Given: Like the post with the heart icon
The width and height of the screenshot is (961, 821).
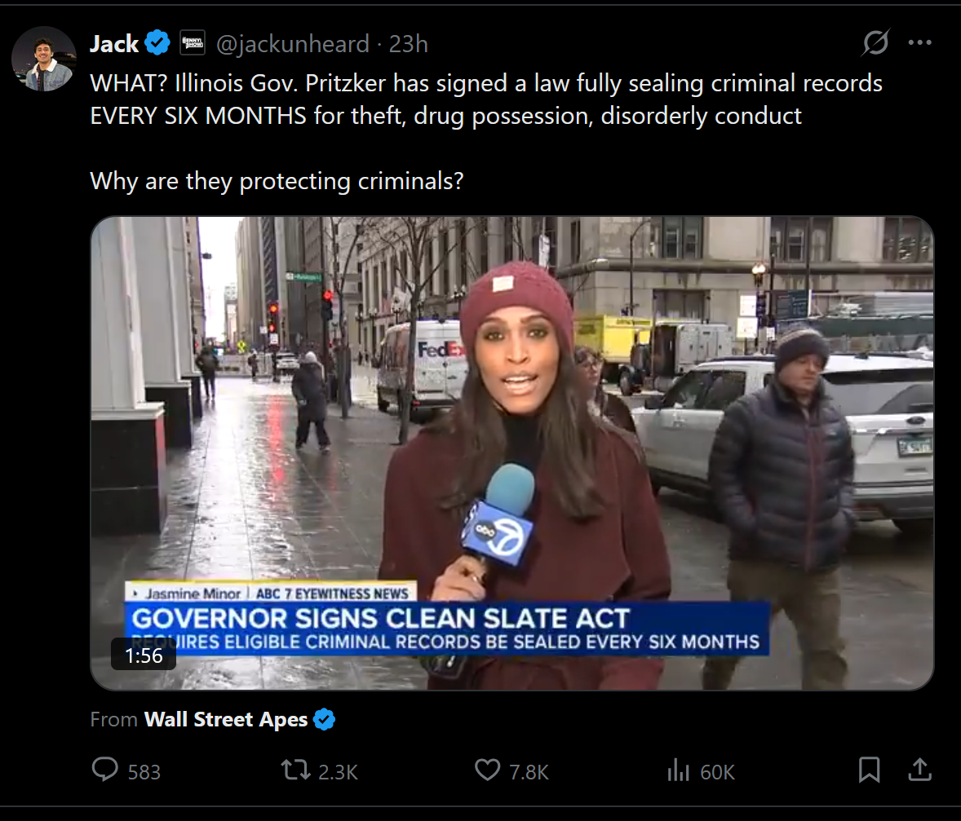Looking at the screenshot, I should [x=487, y=770].
